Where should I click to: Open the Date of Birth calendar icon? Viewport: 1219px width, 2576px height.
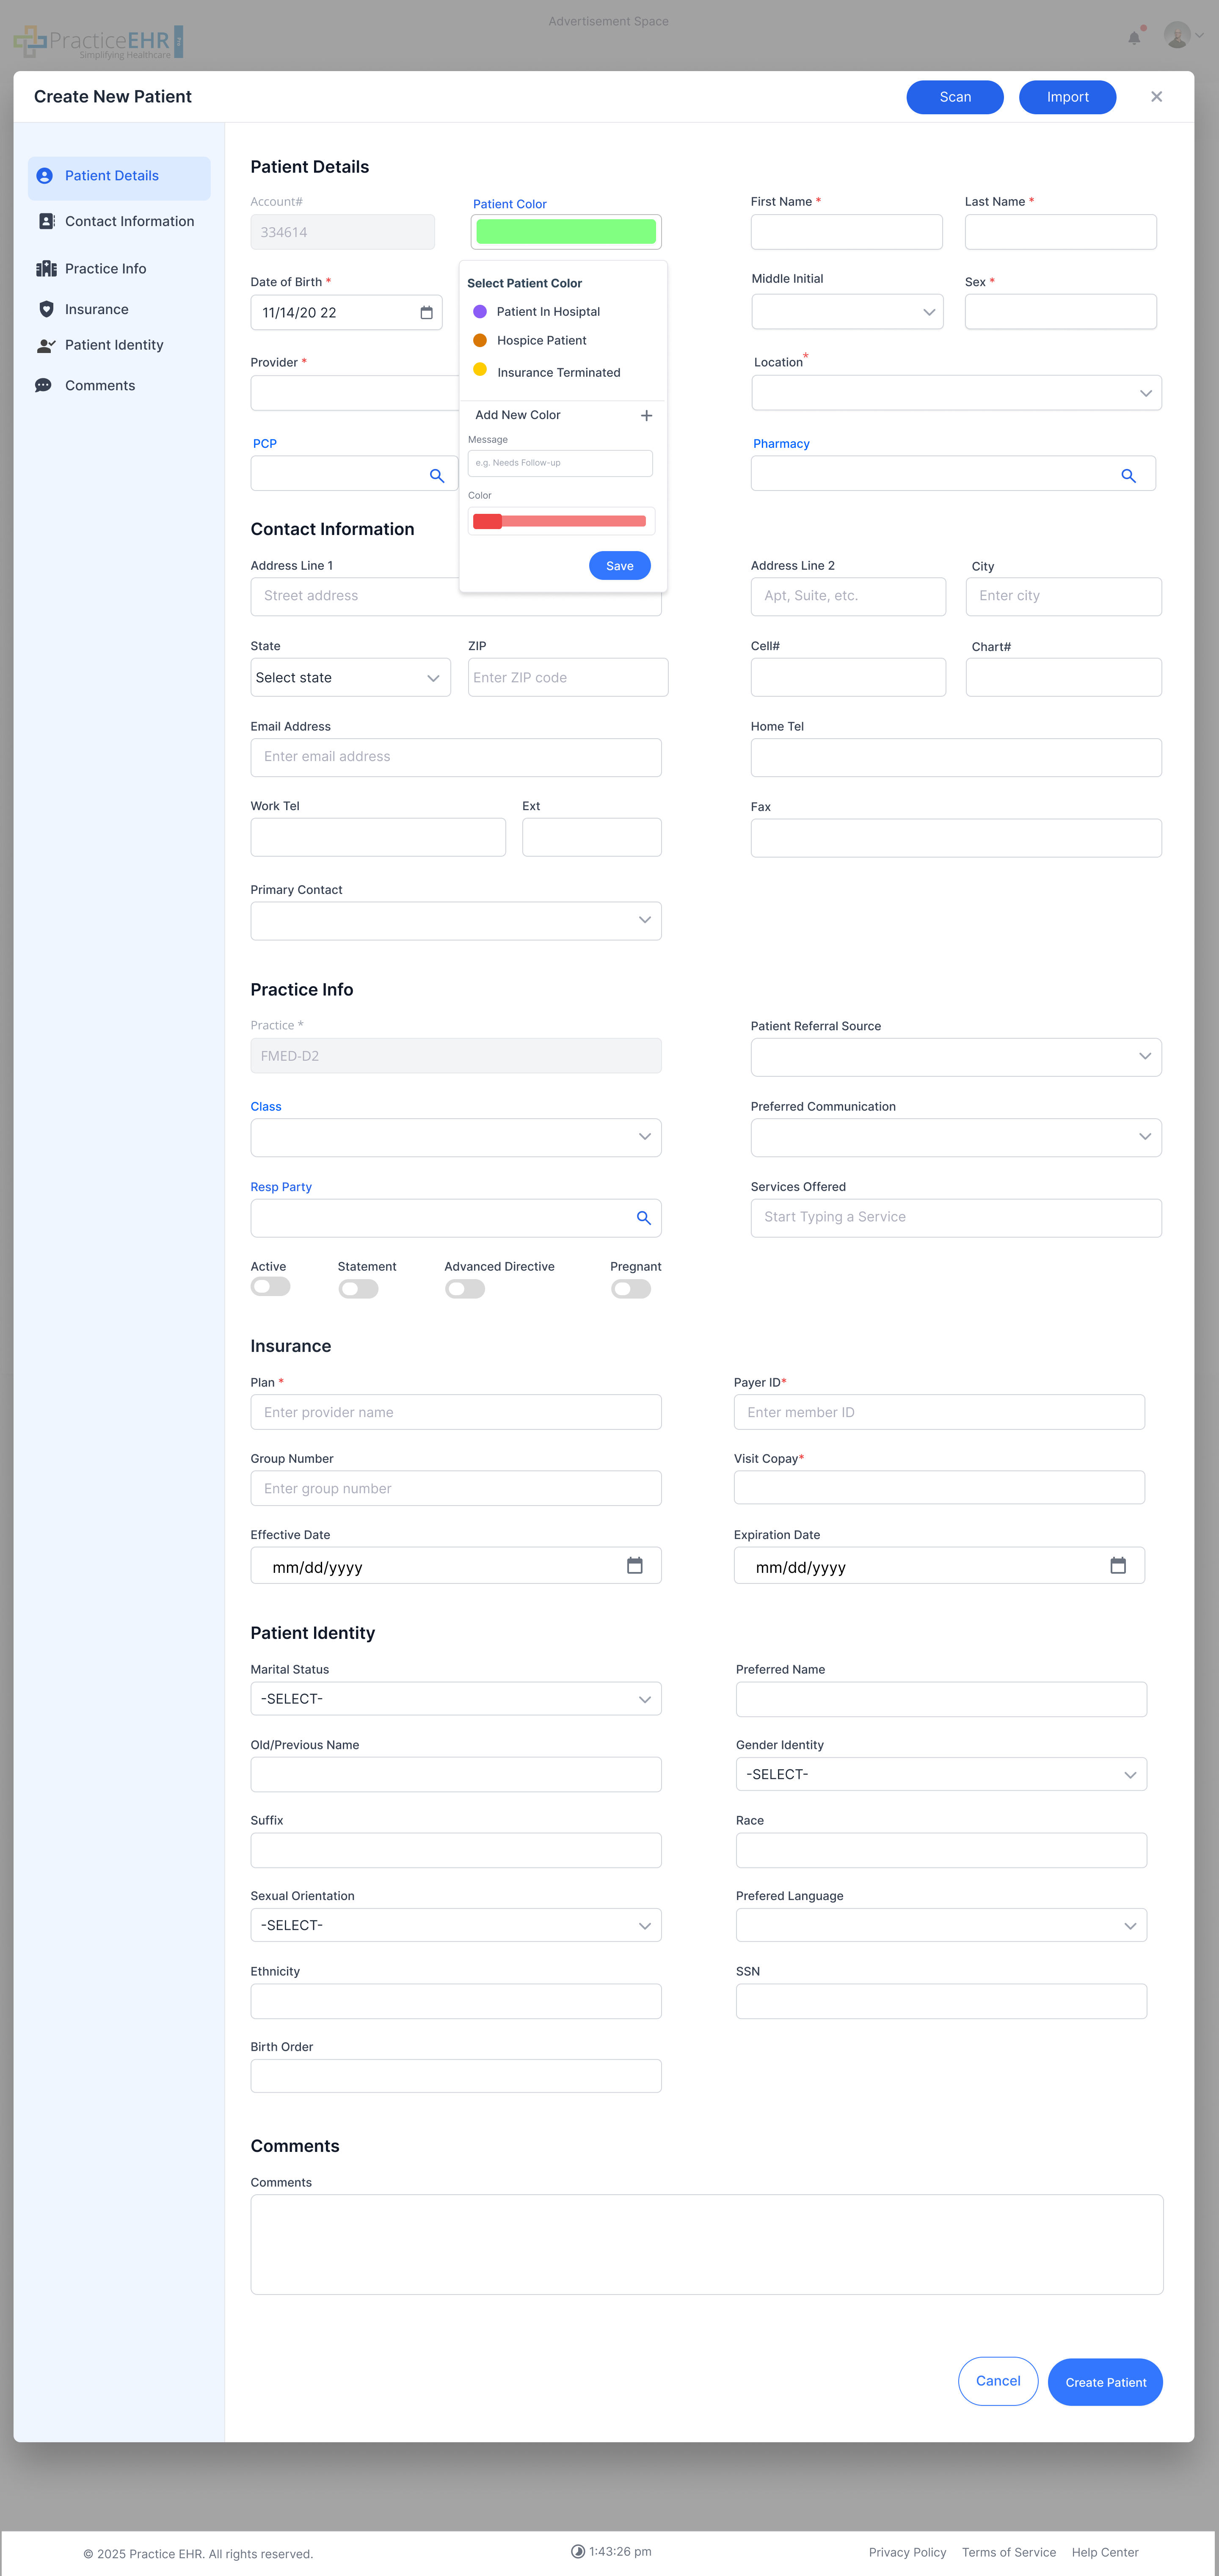click(426, 313)
